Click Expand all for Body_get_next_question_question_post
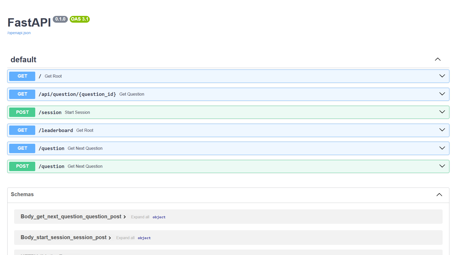This screenshot has width=458, height=255. 140,217
